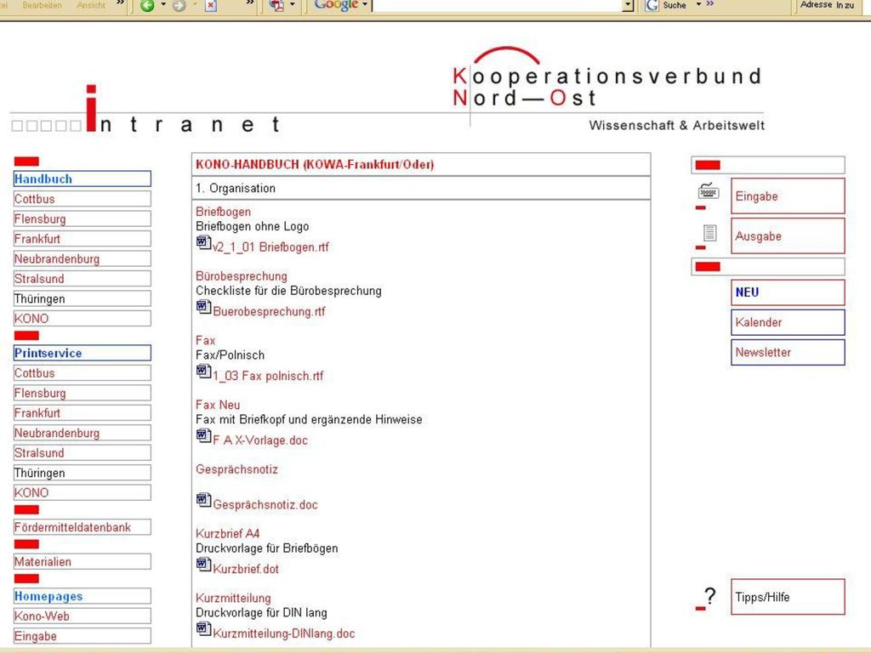Open the Fördermitteldatenbank link
This screenshot has width=871, height=653.
click(83, 527)
